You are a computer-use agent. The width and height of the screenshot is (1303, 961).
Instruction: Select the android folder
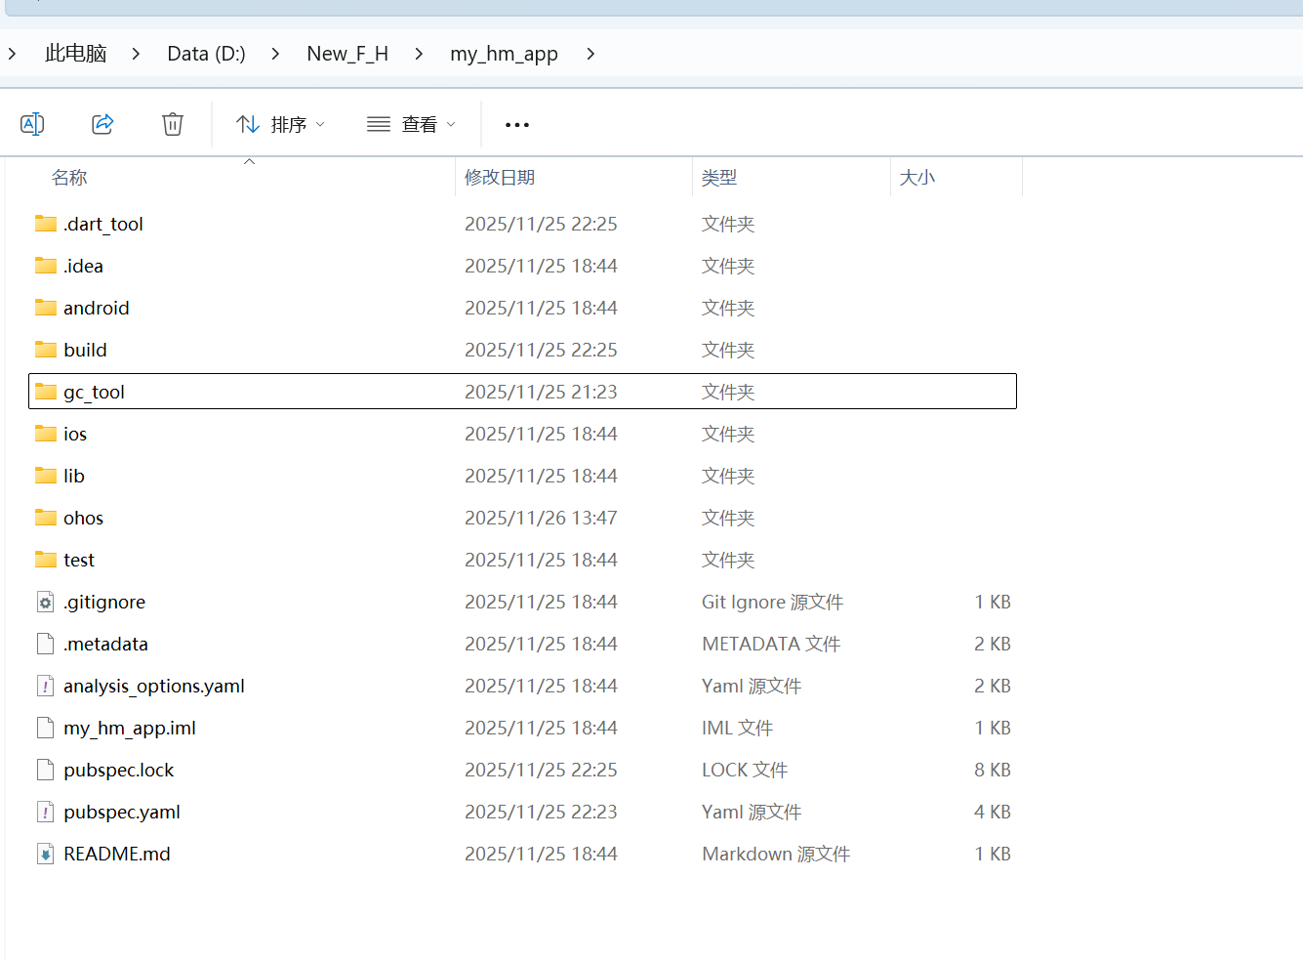tap(96, 308)
